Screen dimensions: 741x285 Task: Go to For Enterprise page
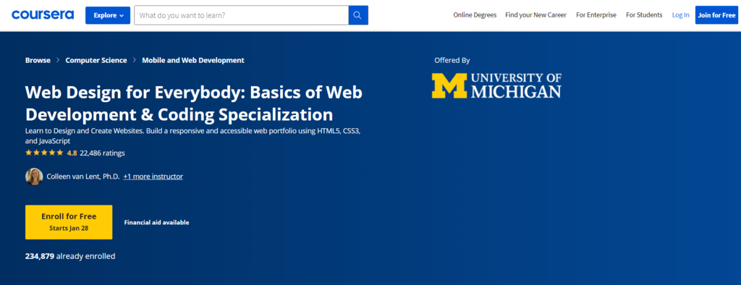click(596, 15)
